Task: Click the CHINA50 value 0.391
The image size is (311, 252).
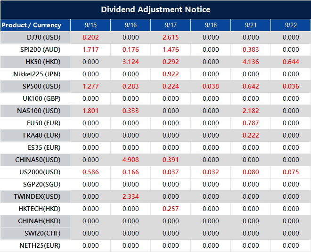Action: [171, 160]
